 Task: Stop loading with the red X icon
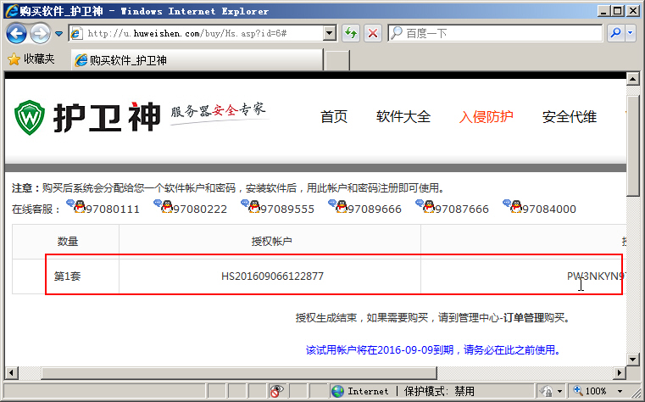coord(373,33)
